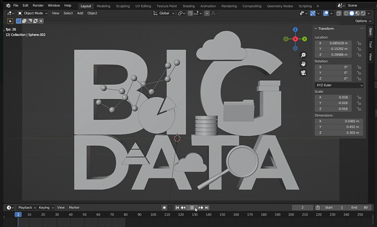Image resolution: width=377 pixels, height=227 pixels.
Task: Switch to material preview shading
Action: click(357, 13)
